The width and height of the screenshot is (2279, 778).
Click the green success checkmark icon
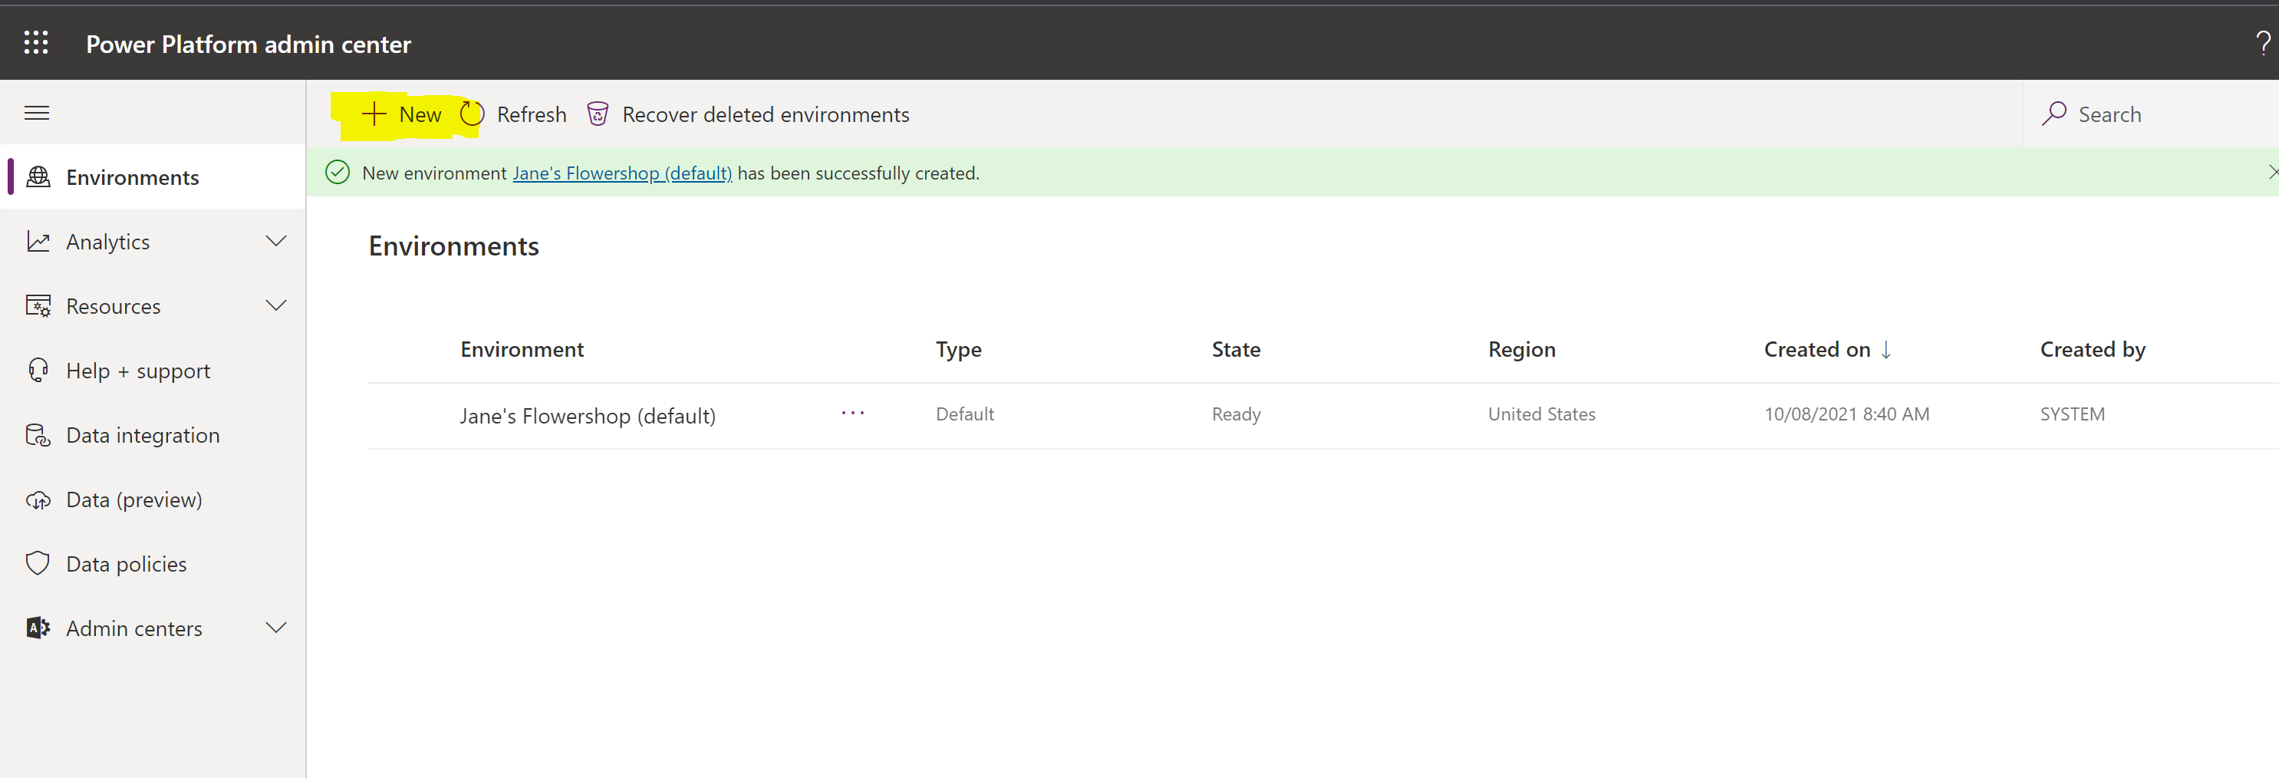pos(338,173)
